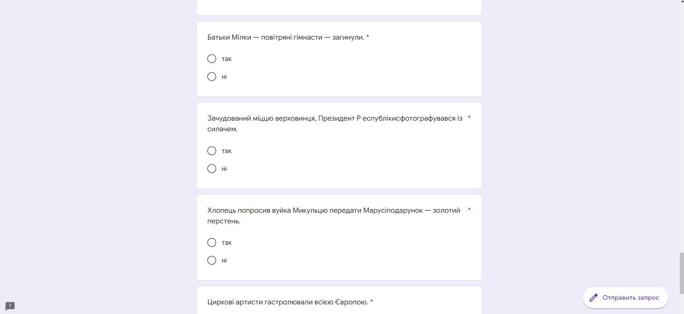Click the report problem feedback icon
The image size is (684, 314).
click(10, 306)
